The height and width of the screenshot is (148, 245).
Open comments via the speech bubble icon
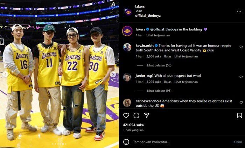(x=136, y=115)
